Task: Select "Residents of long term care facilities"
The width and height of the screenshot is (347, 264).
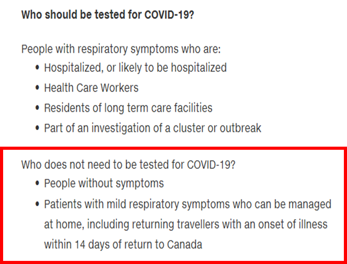Action: (x=128, y=108)
